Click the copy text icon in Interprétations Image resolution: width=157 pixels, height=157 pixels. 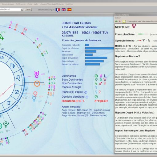click(x=124, y=21)
